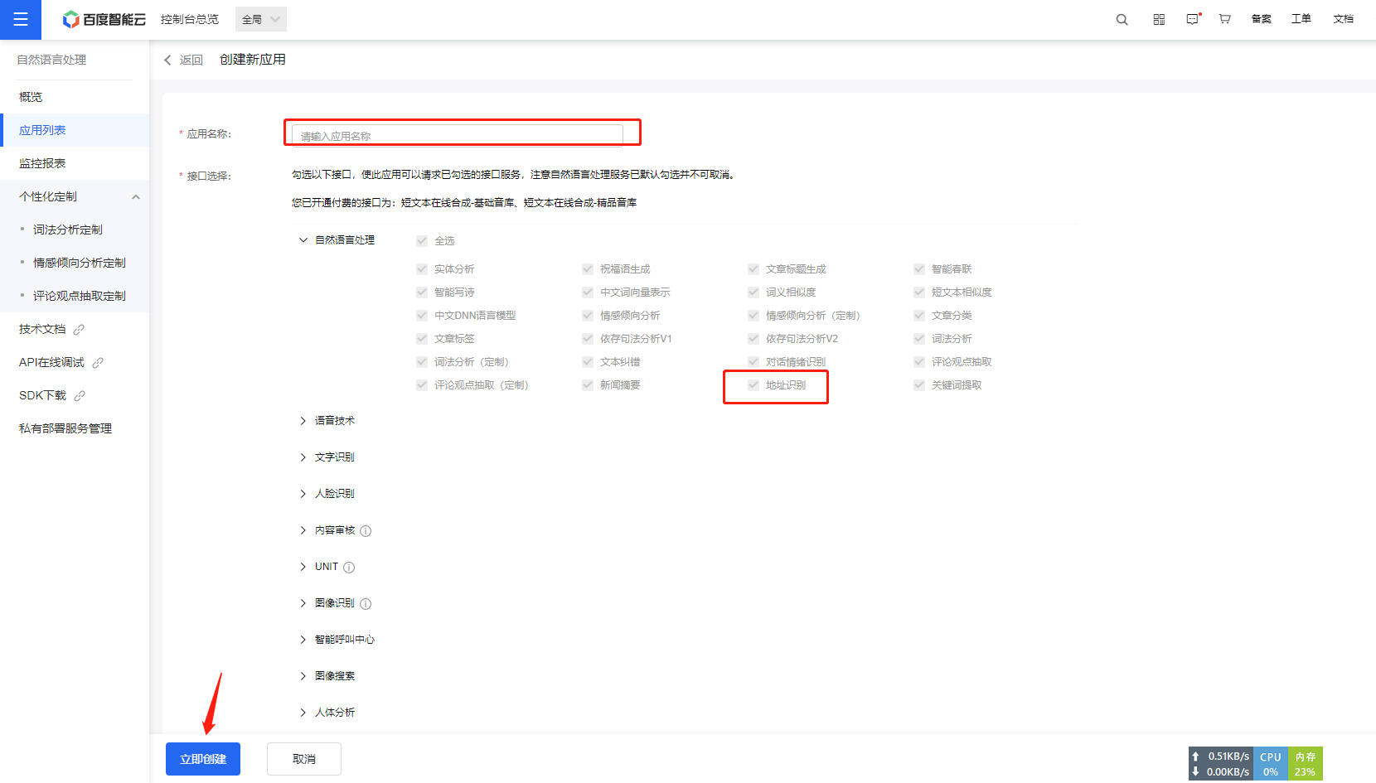Image resolution: width=1376 pixels, height=783 pixels.
Task: Open the message notifications icon
Action: (x=1192, y=20)
